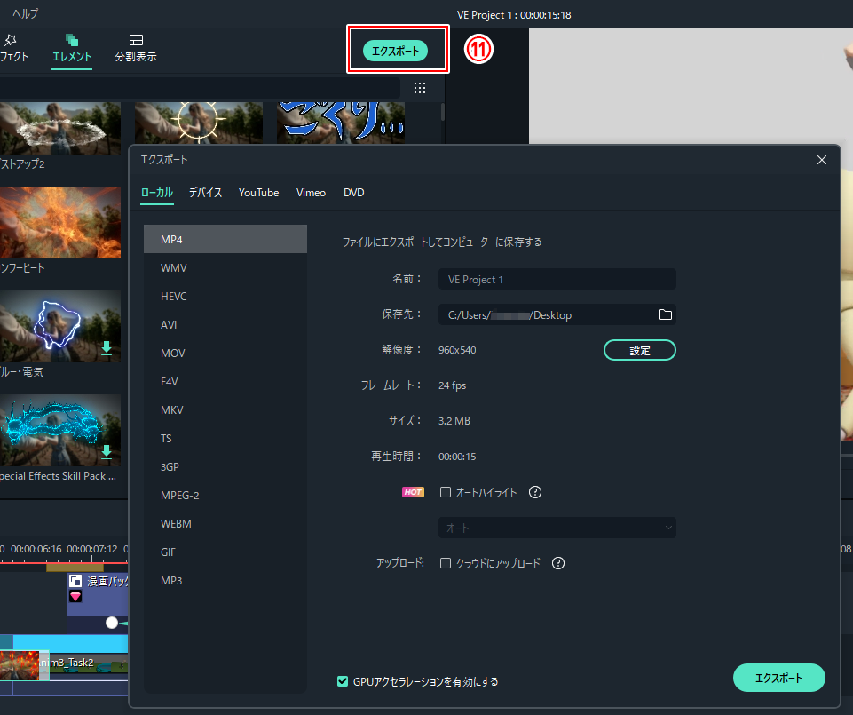Screen dimensions: 853x715
Task: Switch to the デバイス tab
Action: (x=205, y=193)
